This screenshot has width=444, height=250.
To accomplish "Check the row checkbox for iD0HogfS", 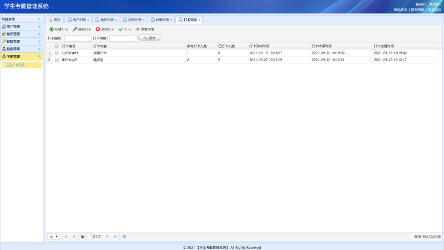I will [57, 59].
